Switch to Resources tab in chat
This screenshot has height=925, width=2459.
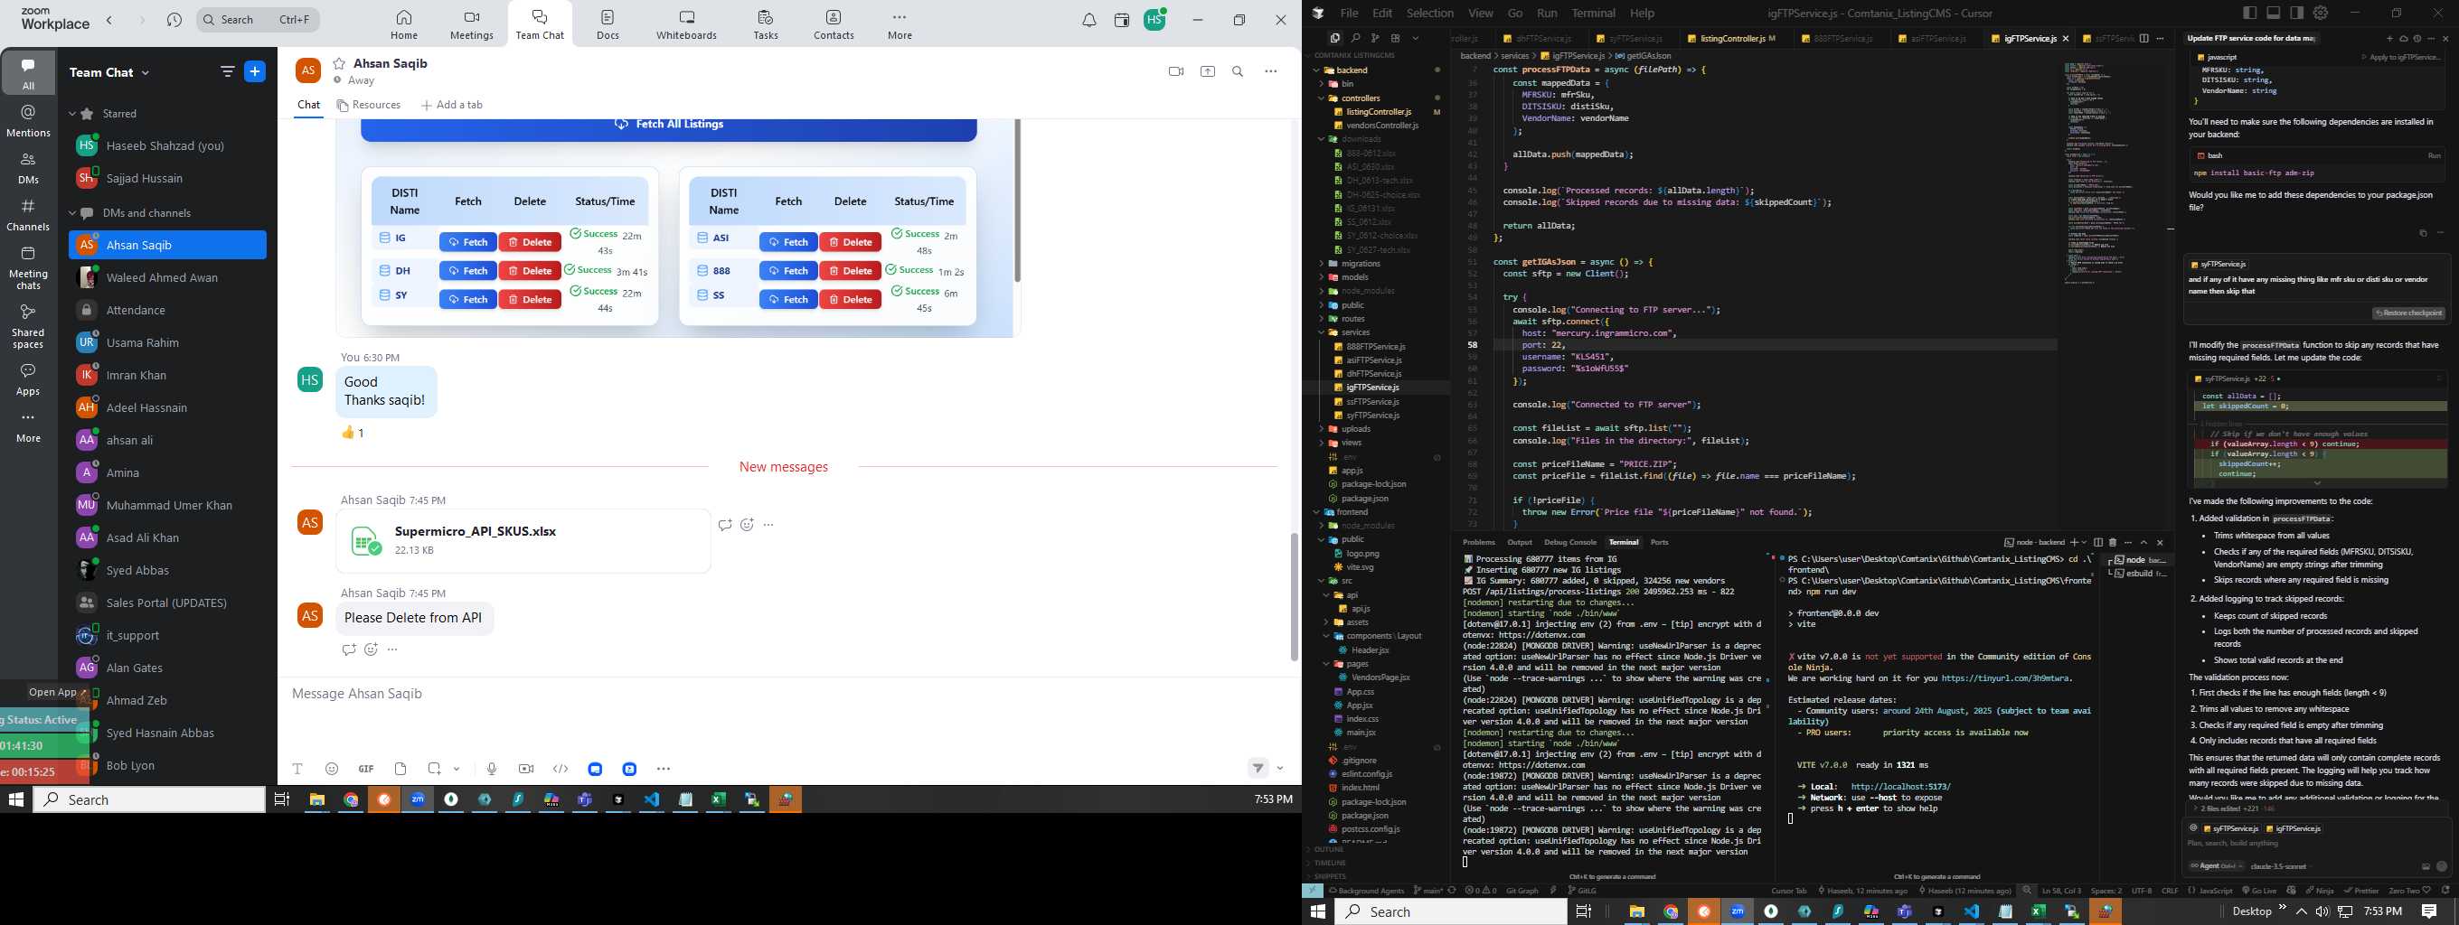pos(369,105)
